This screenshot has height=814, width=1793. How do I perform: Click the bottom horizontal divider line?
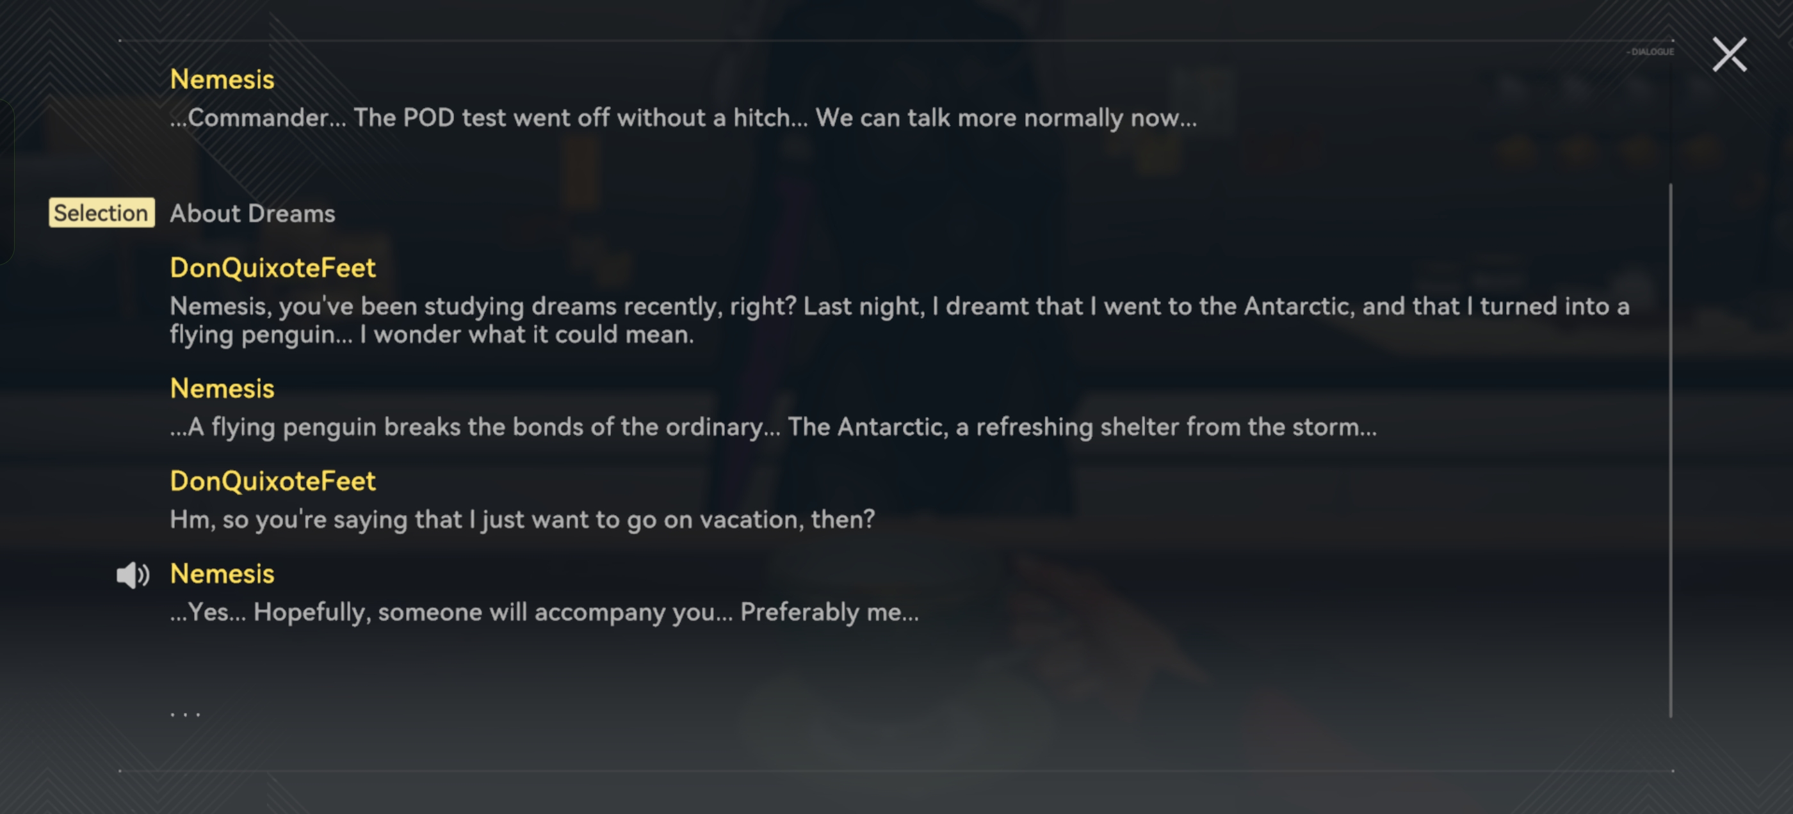tap(896, 770)
